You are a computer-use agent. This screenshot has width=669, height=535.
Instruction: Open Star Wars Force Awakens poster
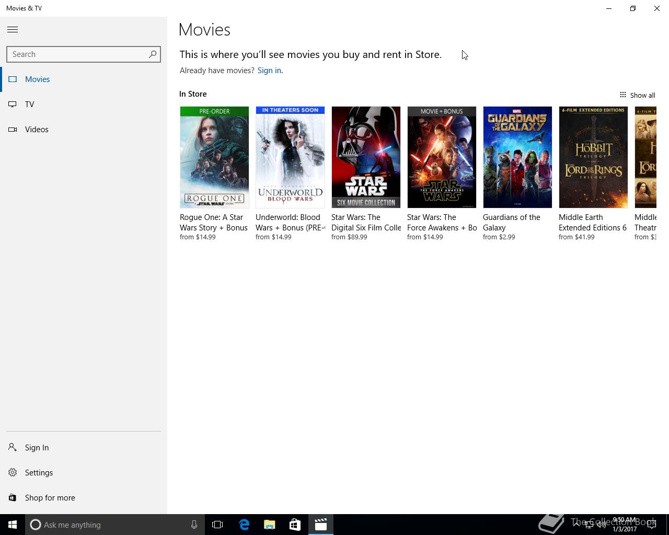(x=442, y=157)
